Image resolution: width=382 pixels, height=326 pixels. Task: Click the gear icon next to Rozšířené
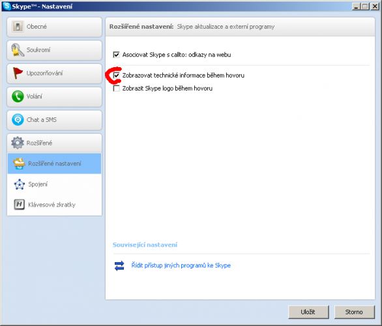(18, 143)
